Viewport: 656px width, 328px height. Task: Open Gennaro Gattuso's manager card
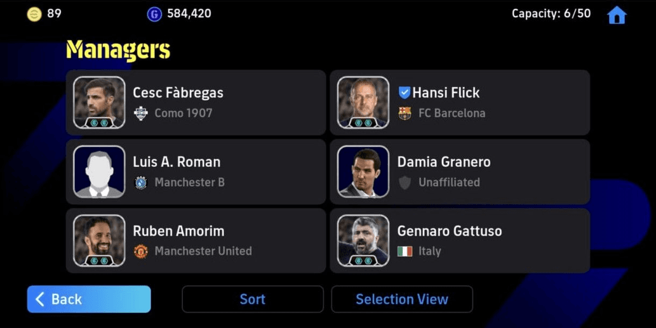click(x=460, y=240)
